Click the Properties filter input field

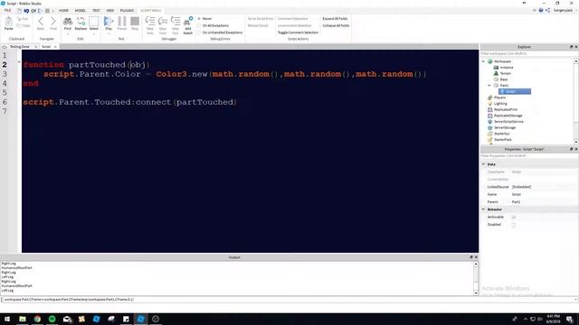pos(528,156)
